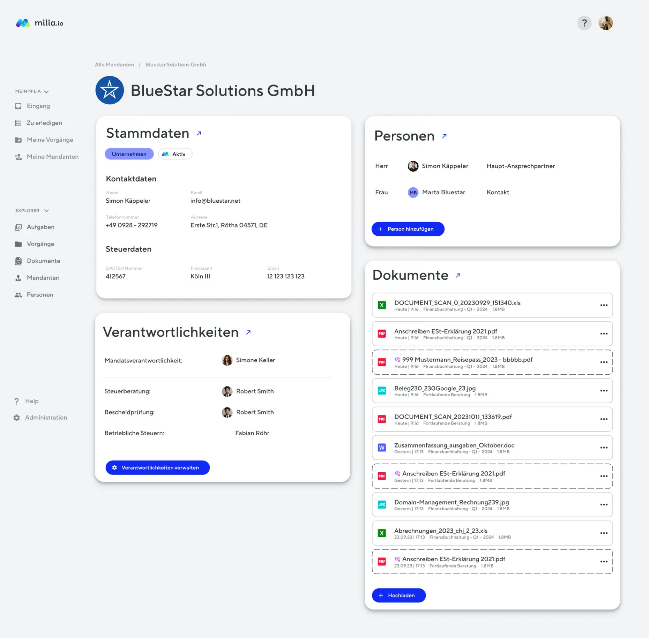Open Dokumente in the Explorer sidebar
Viewport: 649px width, 638px height.
[43, 261]
